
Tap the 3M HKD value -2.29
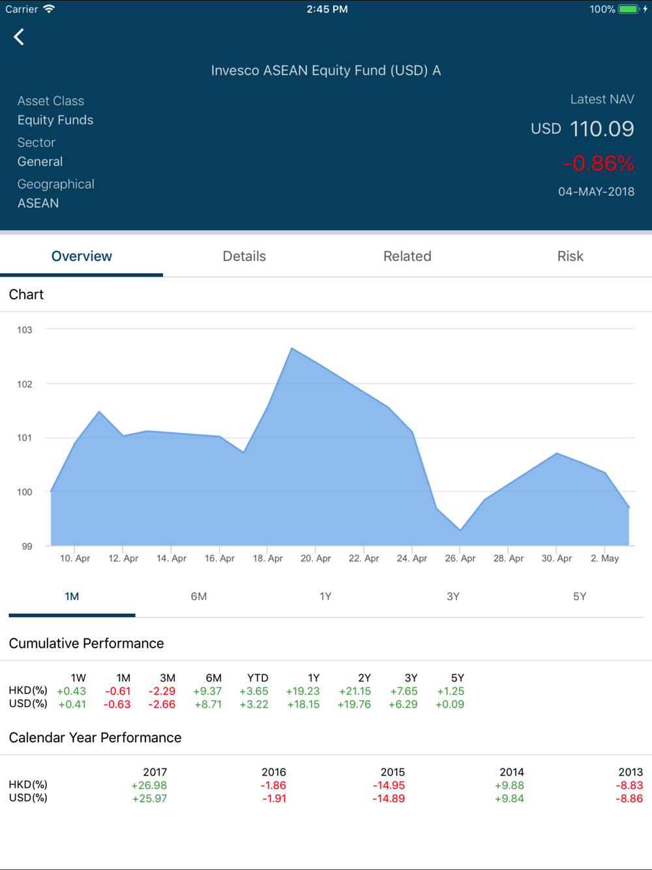pos(162,691)
